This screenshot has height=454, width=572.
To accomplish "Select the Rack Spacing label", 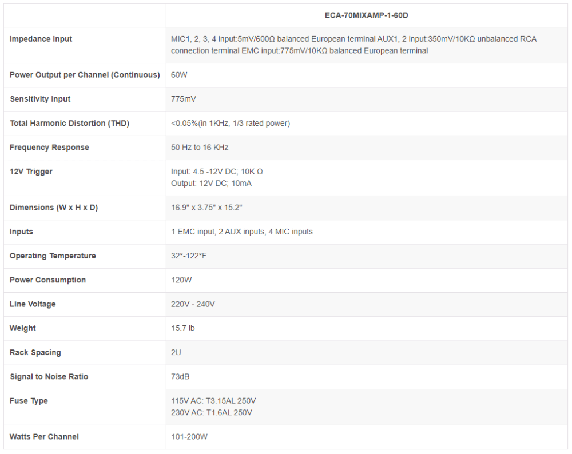I will click(35, 353).
